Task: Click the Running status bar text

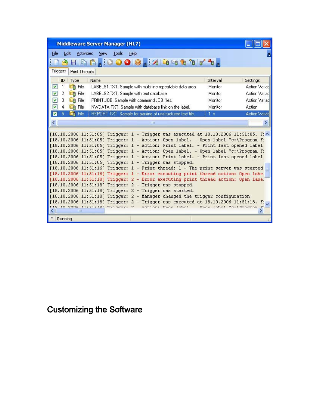Action: pyautogui.click(x=64, y=219)
